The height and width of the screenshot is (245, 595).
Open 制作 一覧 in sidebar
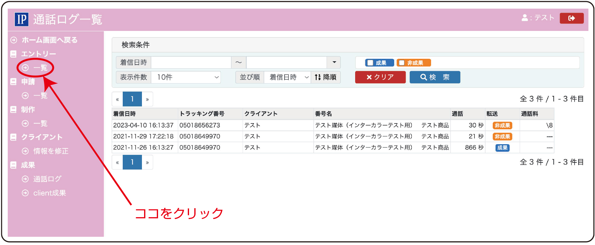pyautogui.click(x=40, y=123)
